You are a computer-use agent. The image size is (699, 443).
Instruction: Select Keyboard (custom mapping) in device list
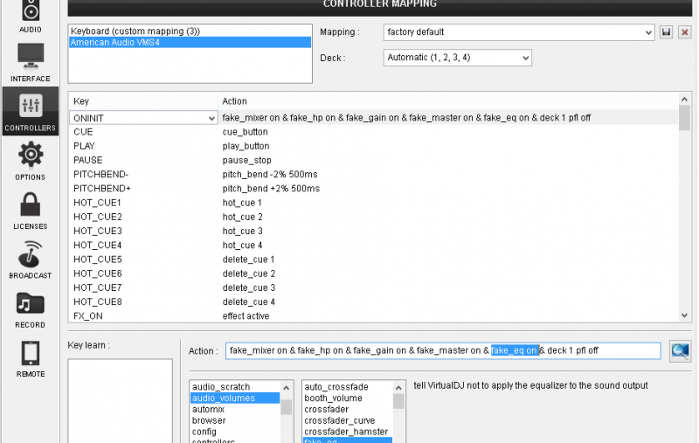[135, 31]
